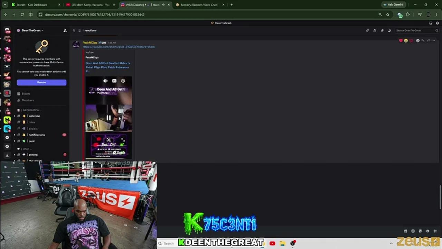Open embedded video settings gear
Screen dimensions: 442x249
tap(123, 81)
